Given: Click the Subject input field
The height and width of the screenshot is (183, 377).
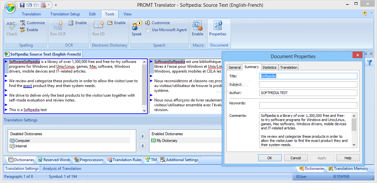Looking at the screenshot, I should 308,84.
